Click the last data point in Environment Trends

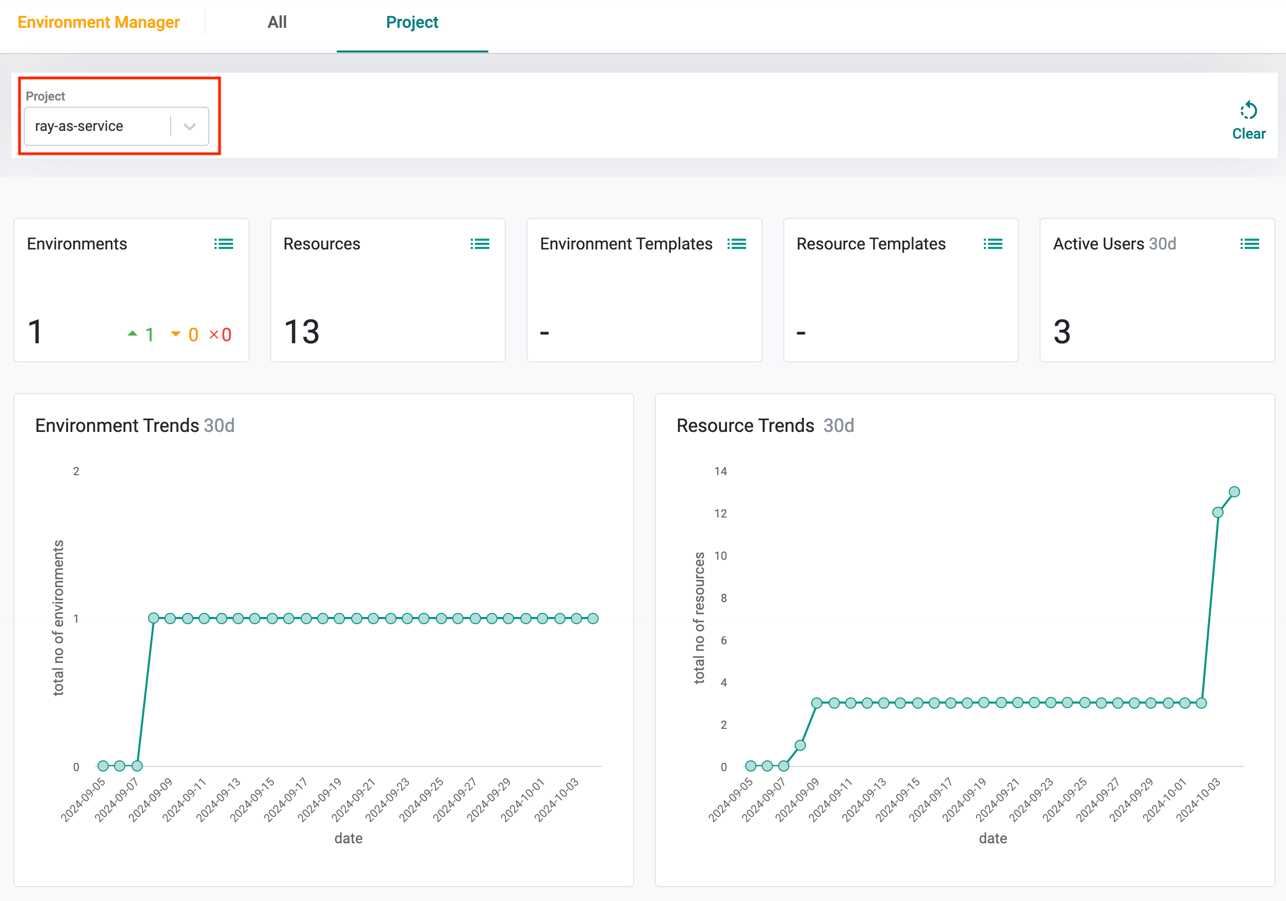point(593,618)
